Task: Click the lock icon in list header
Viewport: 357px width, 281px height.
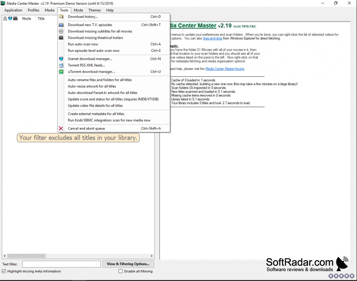Action: pos(5,18)
